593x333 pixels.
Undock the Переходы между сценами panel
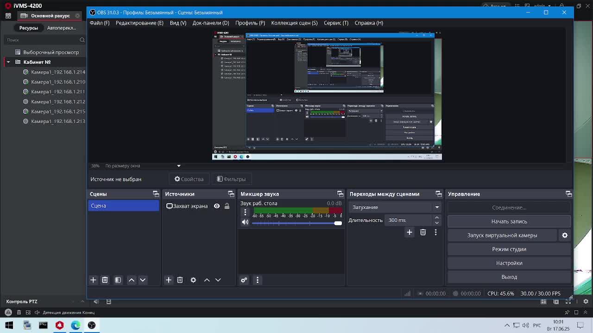(x=438, y=194)
